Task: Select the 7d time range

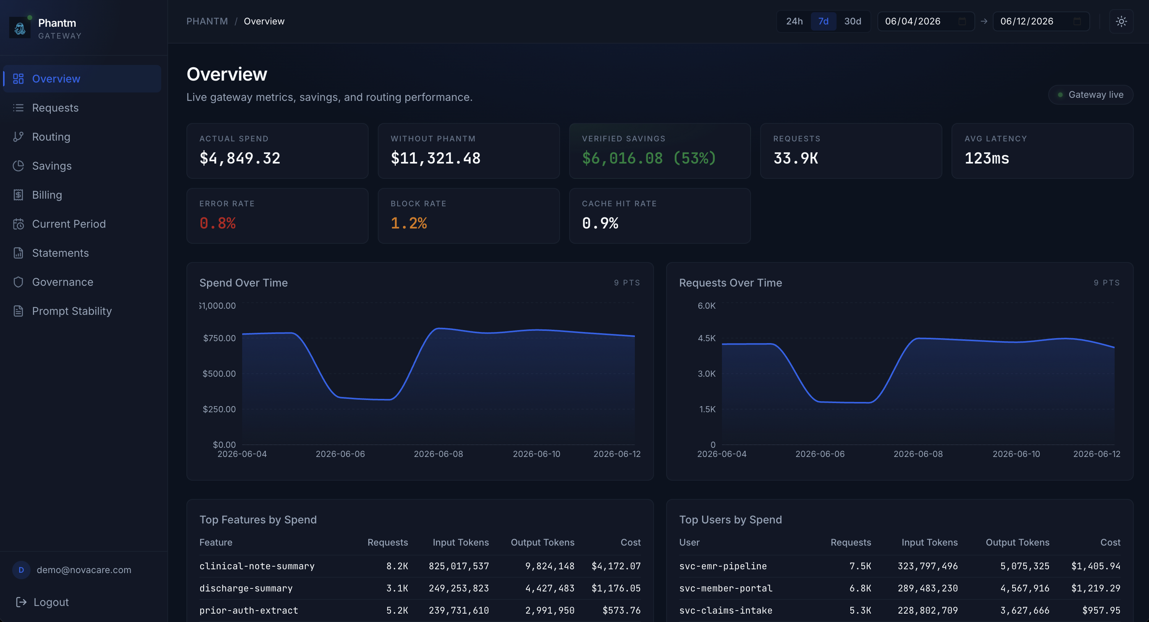Action: 823,21
